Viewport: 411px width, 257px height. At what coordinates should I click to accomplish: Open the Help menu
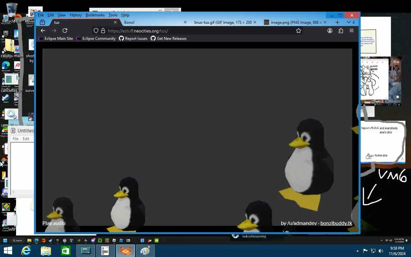[125, 15]
